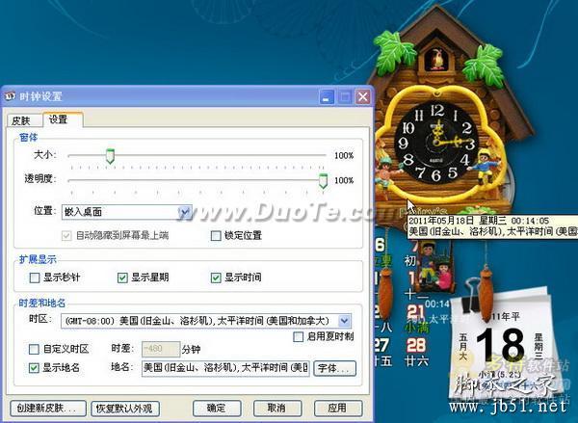Click the cuckoo clock face on desktop
This screenshot has width=578, height=423.
click(x=436, y=143)
